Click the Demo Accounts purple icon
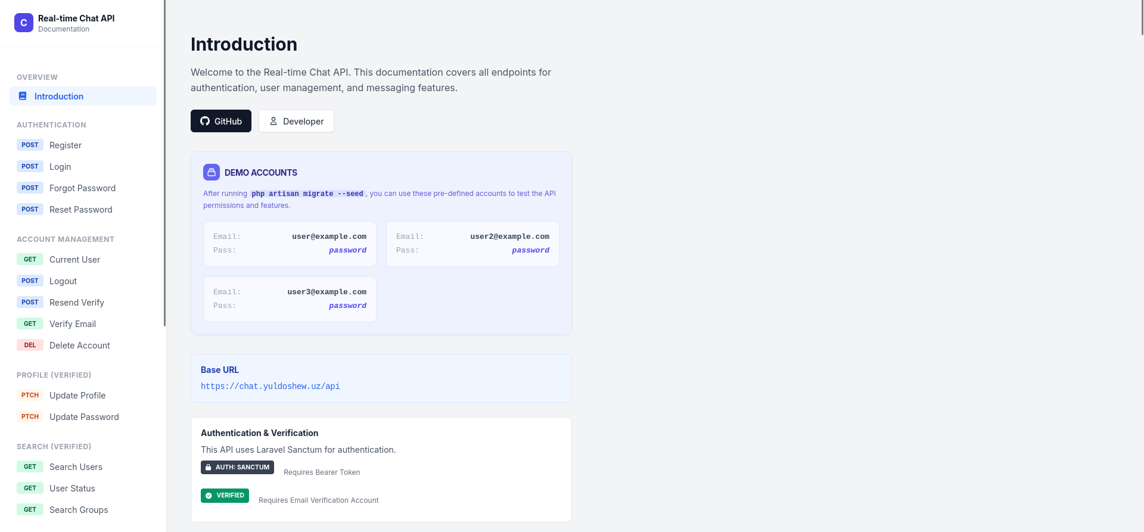 pyautogui.click(x=212, y=172)
